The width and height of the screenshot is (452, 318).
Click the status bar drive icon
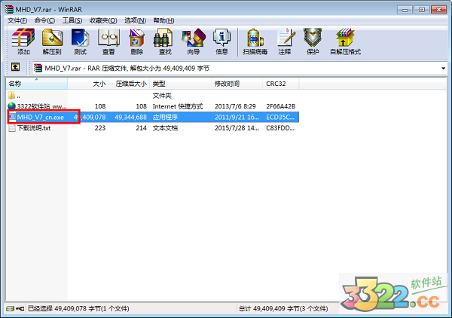coord(10,308)
